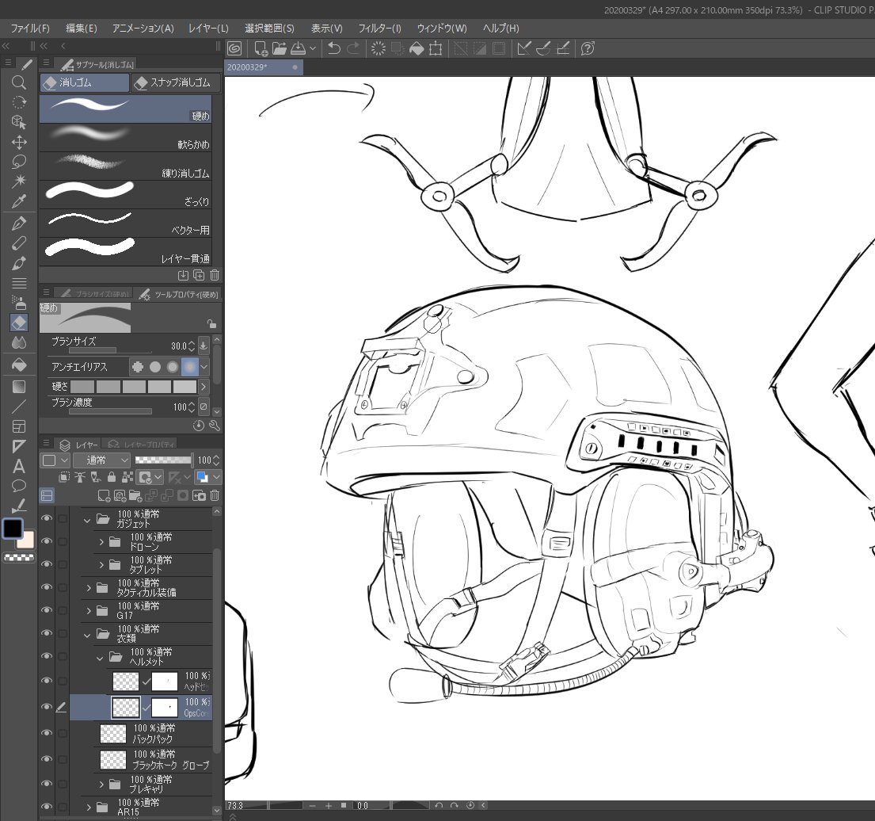Image resolution: width=875 pixels, height=821 pixels.
Task: Click the Help support icon
Action: pyautogui.click(x=587, y=48)
